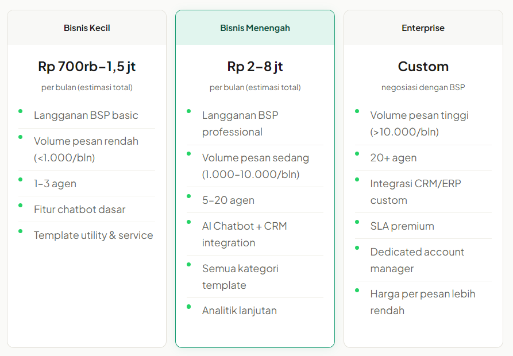This screenshot has width=513, height=356.
Task: Click green bullet beside 20+ agen
Action: tap(357, 153)
